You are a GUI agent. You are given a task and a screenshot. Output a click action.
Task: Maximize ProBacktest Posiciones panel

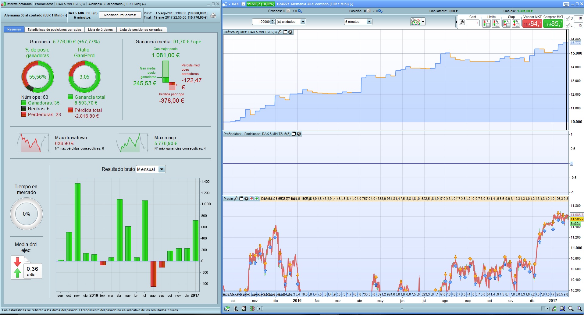294,134
